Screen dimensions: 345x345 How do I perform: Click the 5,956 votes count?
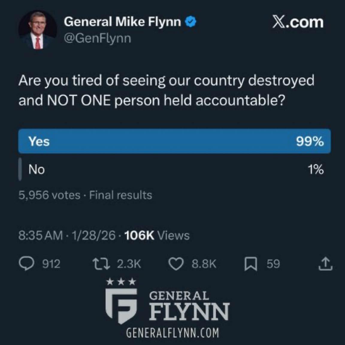(49, 195)
